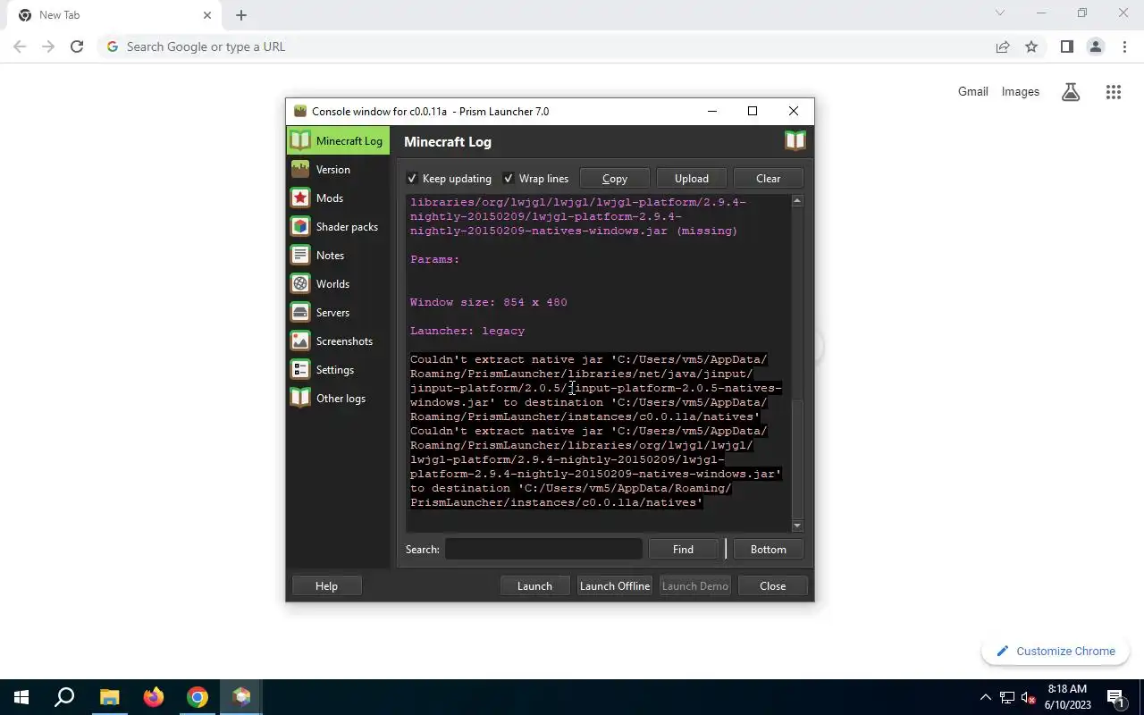Switch to Prism Launcher taskbar icon
The width and height of the screenshot is (1144, 715).
(241, 697)
